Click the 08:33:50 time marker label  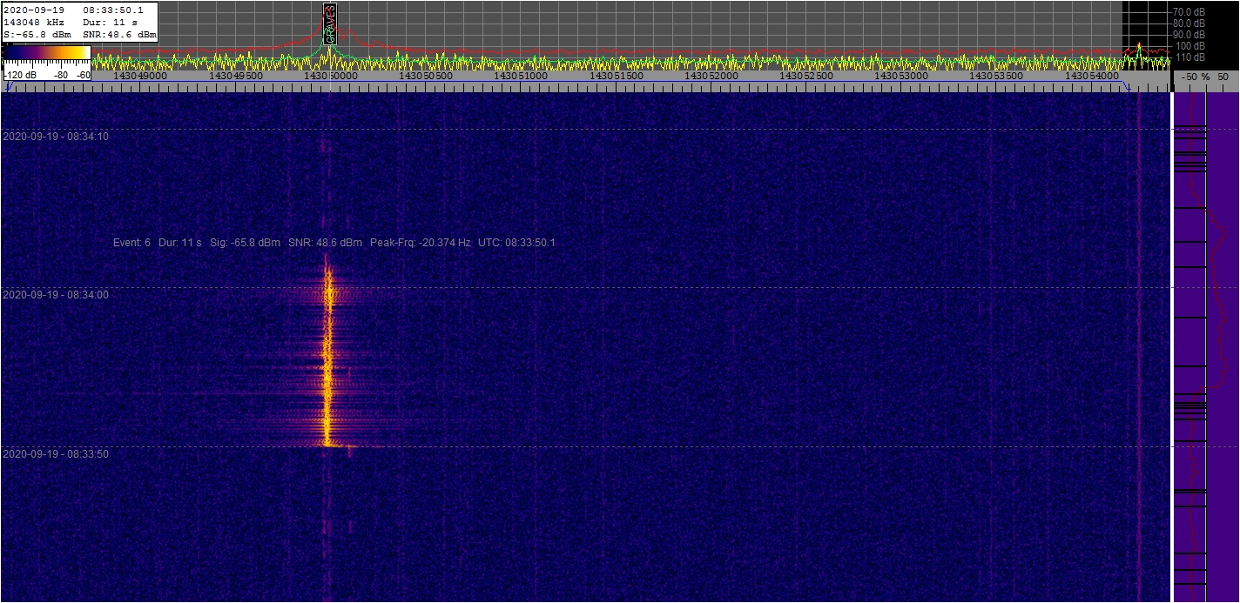pos(57,454)
